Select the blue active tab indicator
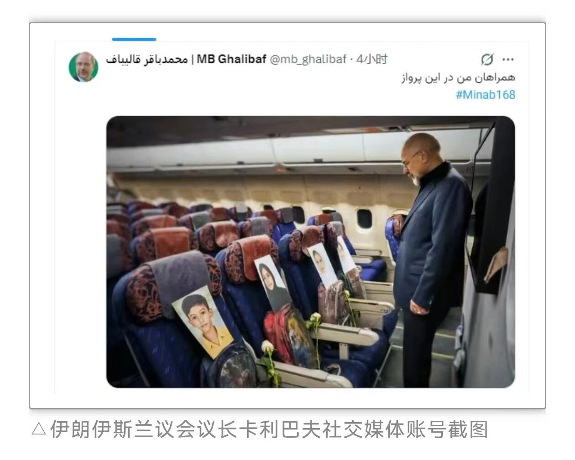The image size is (575, 460). click(134, 39)
